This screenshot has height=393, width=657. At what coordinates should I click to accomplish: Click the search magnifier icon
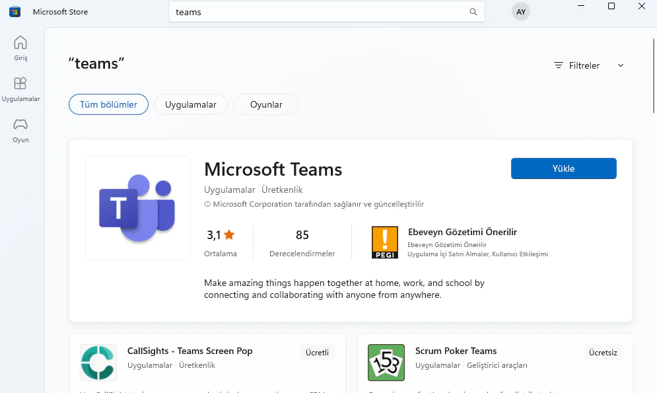tap(473, 11)
